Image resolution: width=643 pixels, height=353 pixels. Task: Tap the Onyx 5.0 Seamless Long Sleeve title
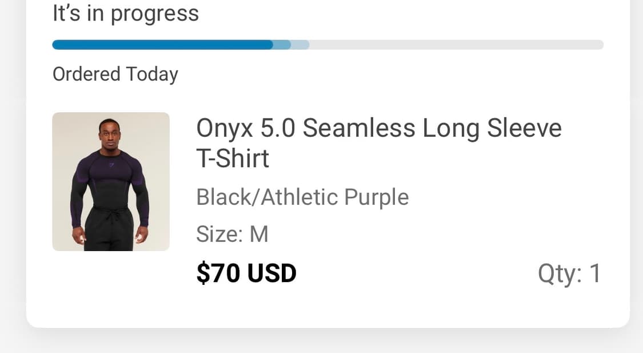[x=378, y=129]
